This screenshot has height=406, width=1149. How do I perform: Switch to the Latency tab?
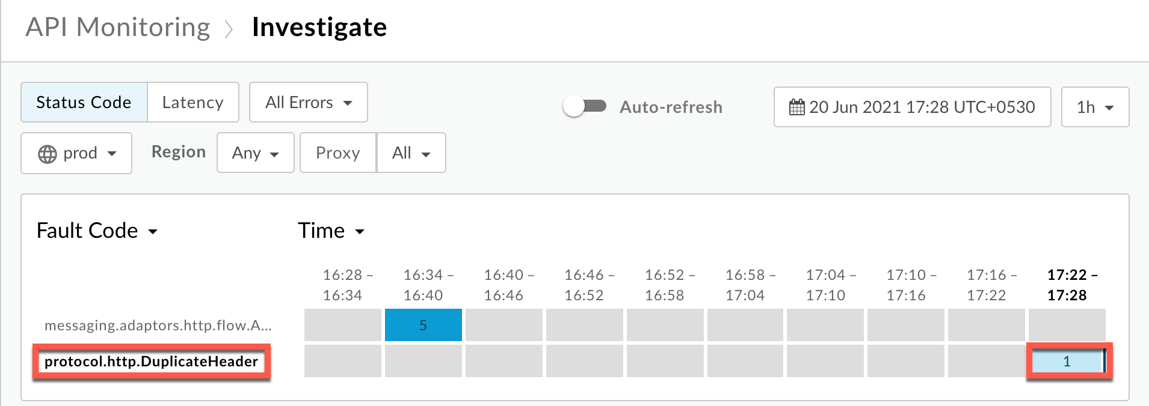pos(193,103)
